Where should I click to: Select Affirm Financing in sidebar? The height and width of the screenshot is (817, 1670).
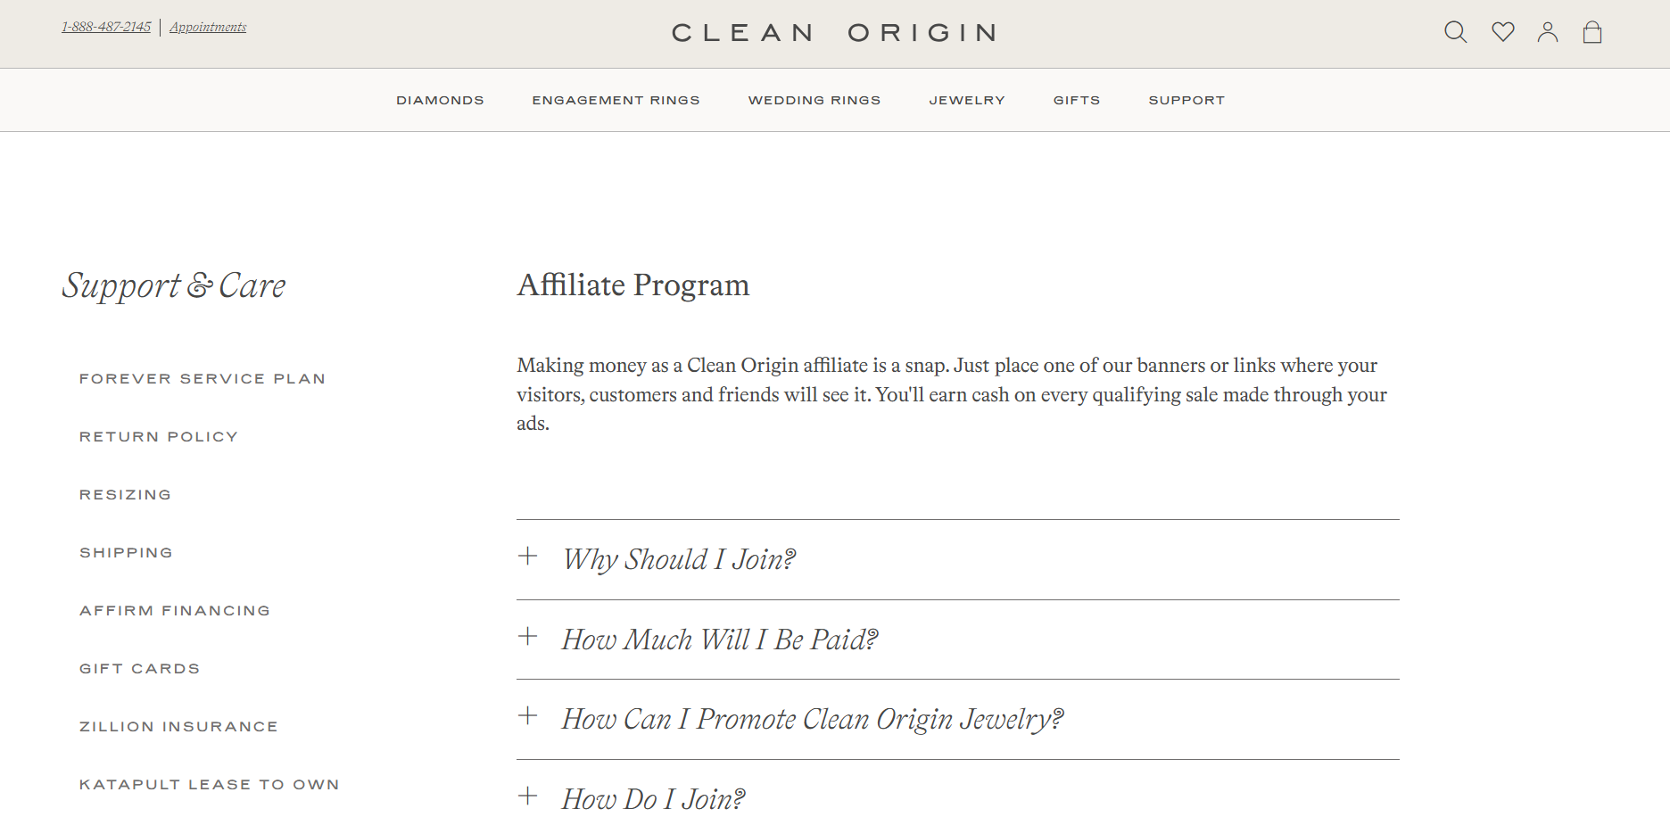[175, 611]
